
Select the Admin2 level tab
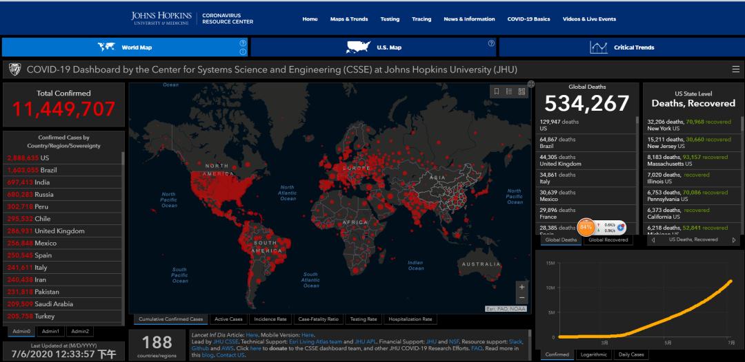pos(80,332)
